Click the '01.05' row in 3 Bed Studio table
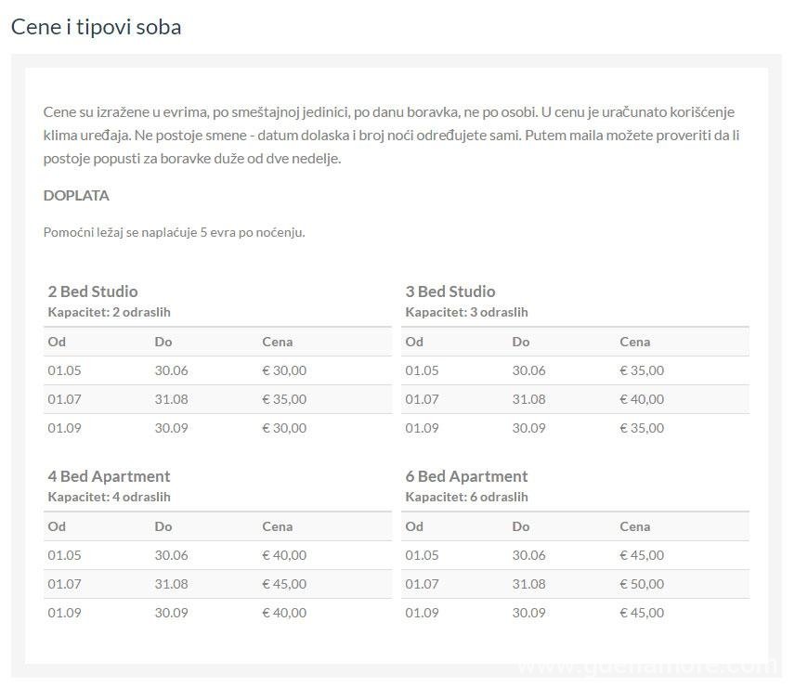Image resolution: width=795 pixels, height=687 pixels. (x=575, y=370)
